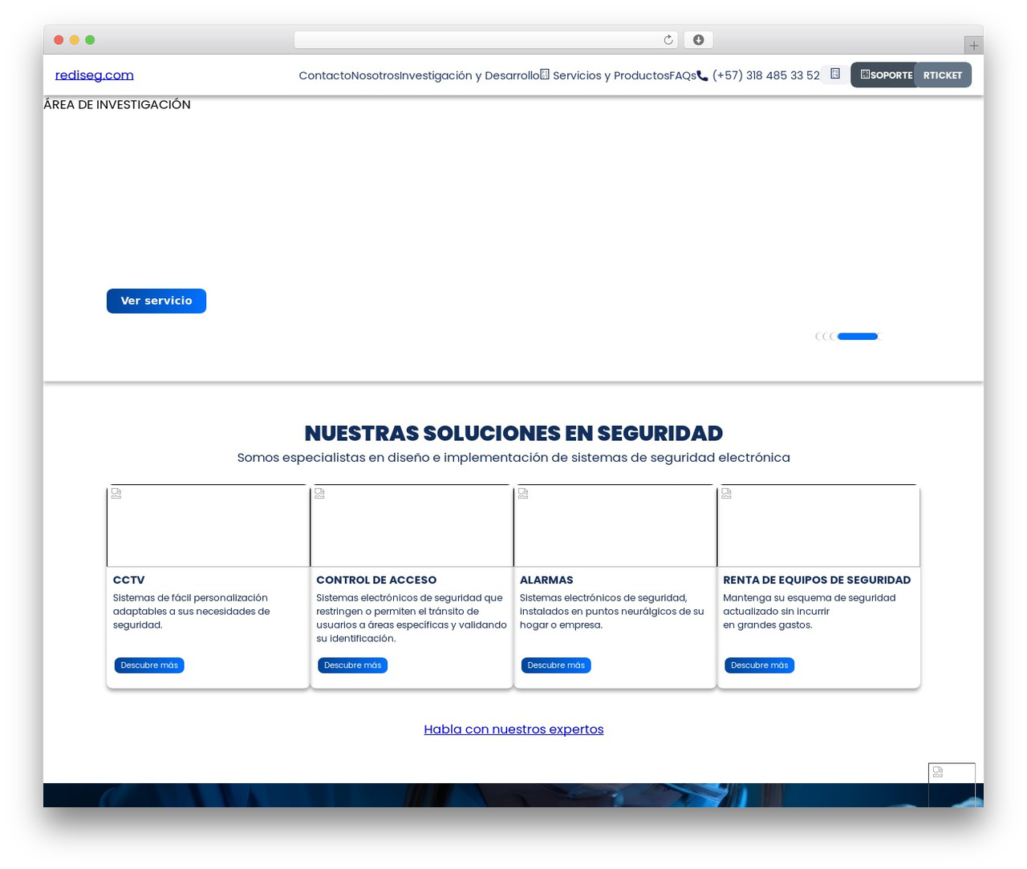Focus the browser address bar
Viewport: 1027px width, 869px height.
[485, 40]
